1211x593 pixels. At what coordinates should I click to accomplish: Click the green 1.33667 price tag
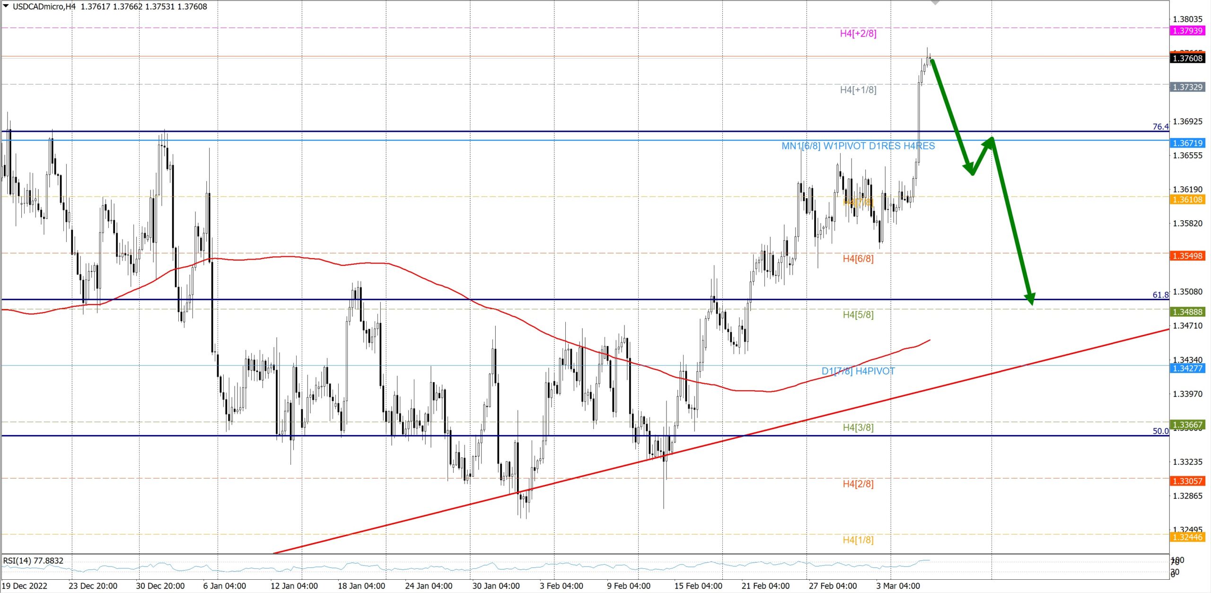[x=1187, y=425]
